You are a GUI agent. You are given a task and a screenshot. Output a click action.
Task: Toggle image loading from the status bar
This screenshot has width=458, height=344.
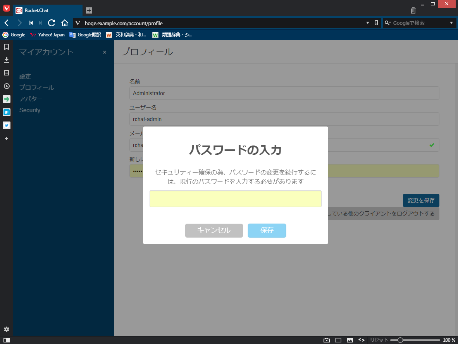pyautogui.click(x=350, y=340)
